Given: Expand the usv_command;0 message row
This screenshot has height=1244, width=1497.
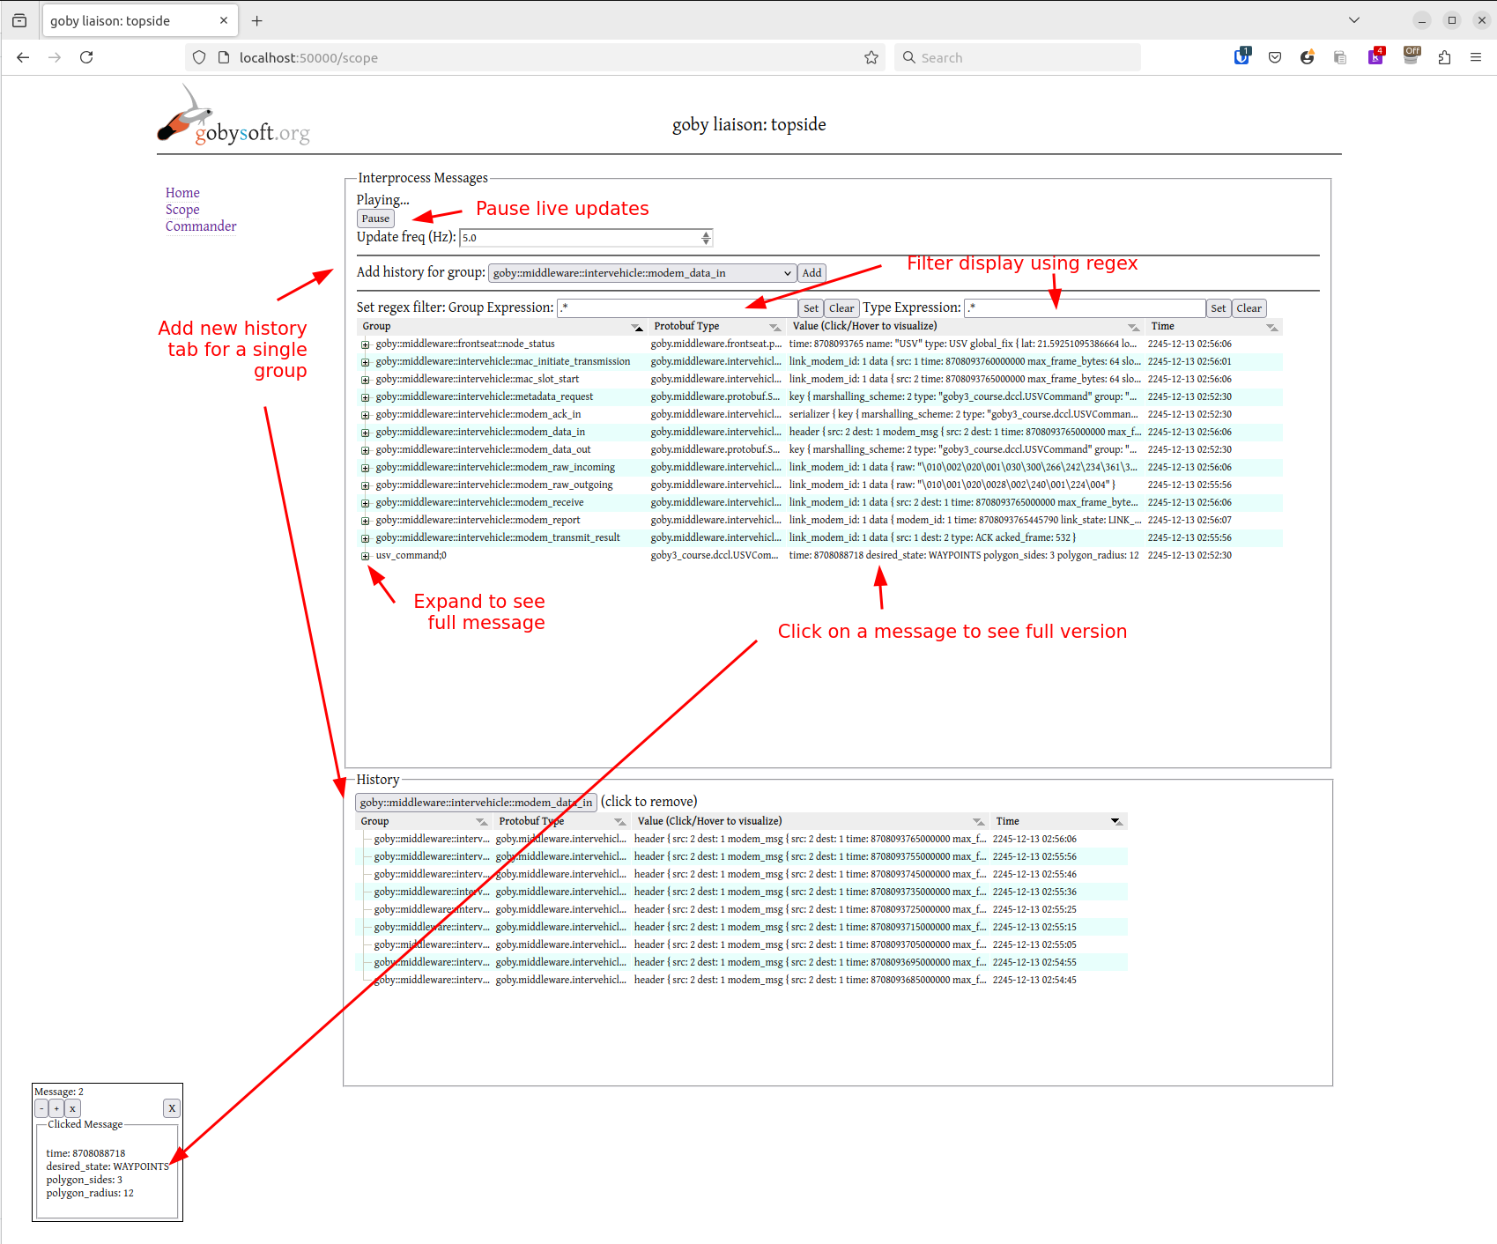Looking at the screenshot, I should click(366, 556).
